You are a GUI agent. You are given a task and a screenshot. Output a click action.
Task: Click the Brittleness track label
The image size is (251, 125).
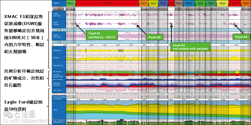[x=59, y=50]
